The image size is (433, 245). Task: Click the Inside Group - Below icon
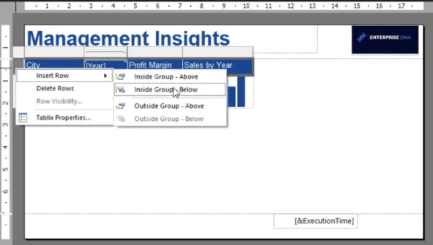tap(121, 89)
